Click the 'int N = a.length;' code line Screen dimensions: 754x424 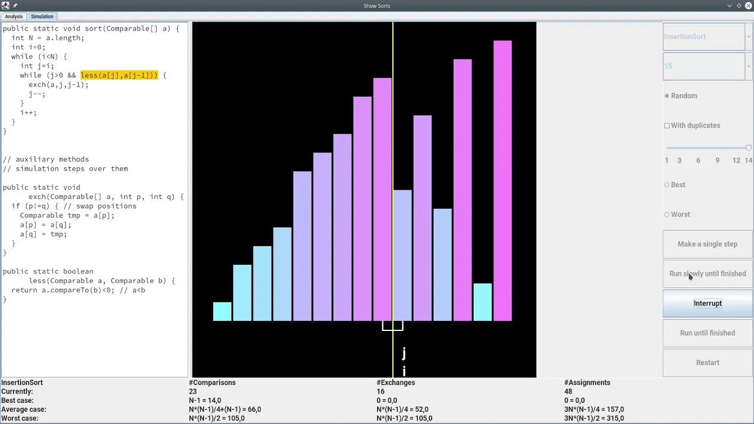point(48,38)
